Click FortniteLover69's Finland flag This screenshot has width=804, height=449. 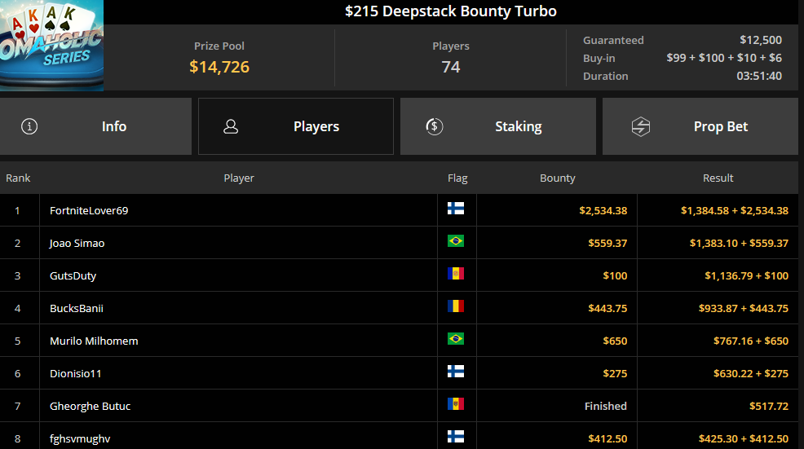point(456,208)
